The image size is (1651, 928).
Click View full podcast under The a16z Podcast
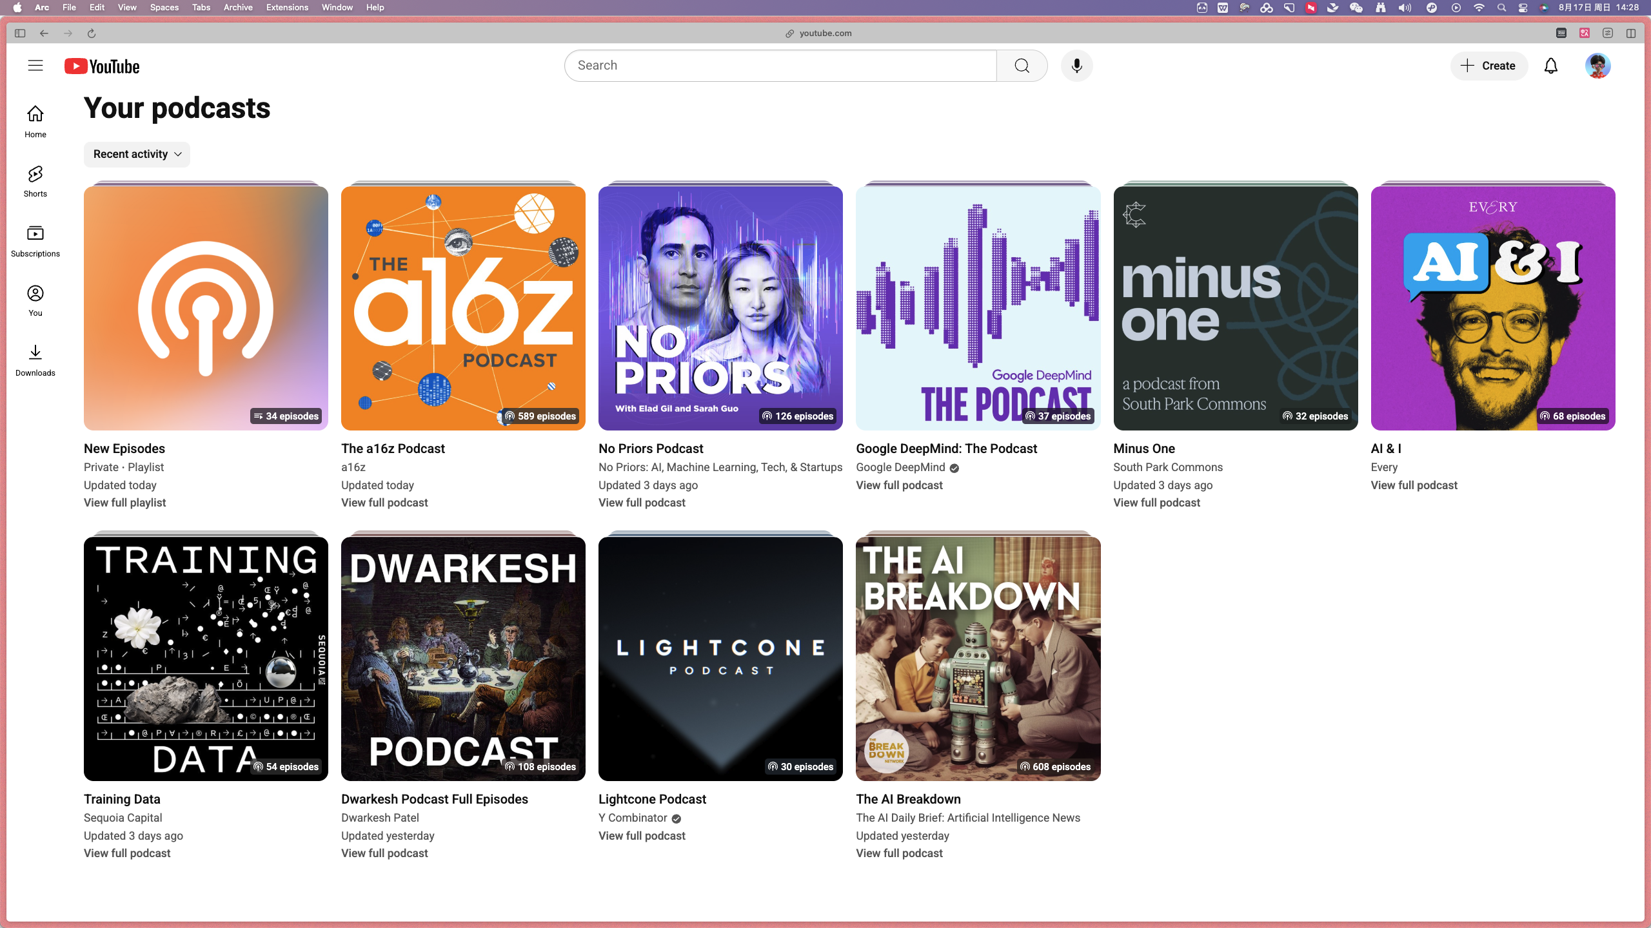click(x=384, y=503)
